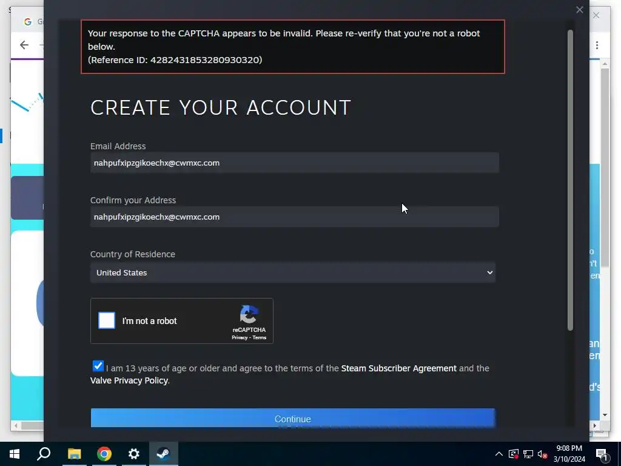621x466 pixels.
Task: Click the Steam dialog vertical scrollbar
Action: click(570, 180)
